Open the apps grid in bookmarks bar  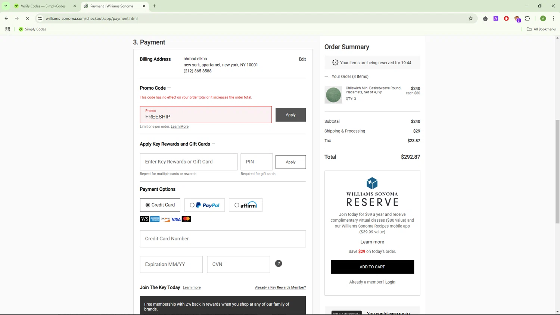[7, 29]
